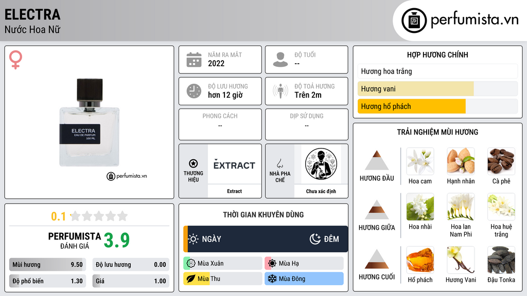Click the Hương hoa trắng accord bar
This screenshot has width=527, height=296.
pyautogui.click(x=437, y=71)
